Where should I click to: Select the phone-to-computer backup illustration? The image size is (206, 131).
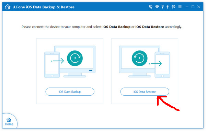(70, 62)
